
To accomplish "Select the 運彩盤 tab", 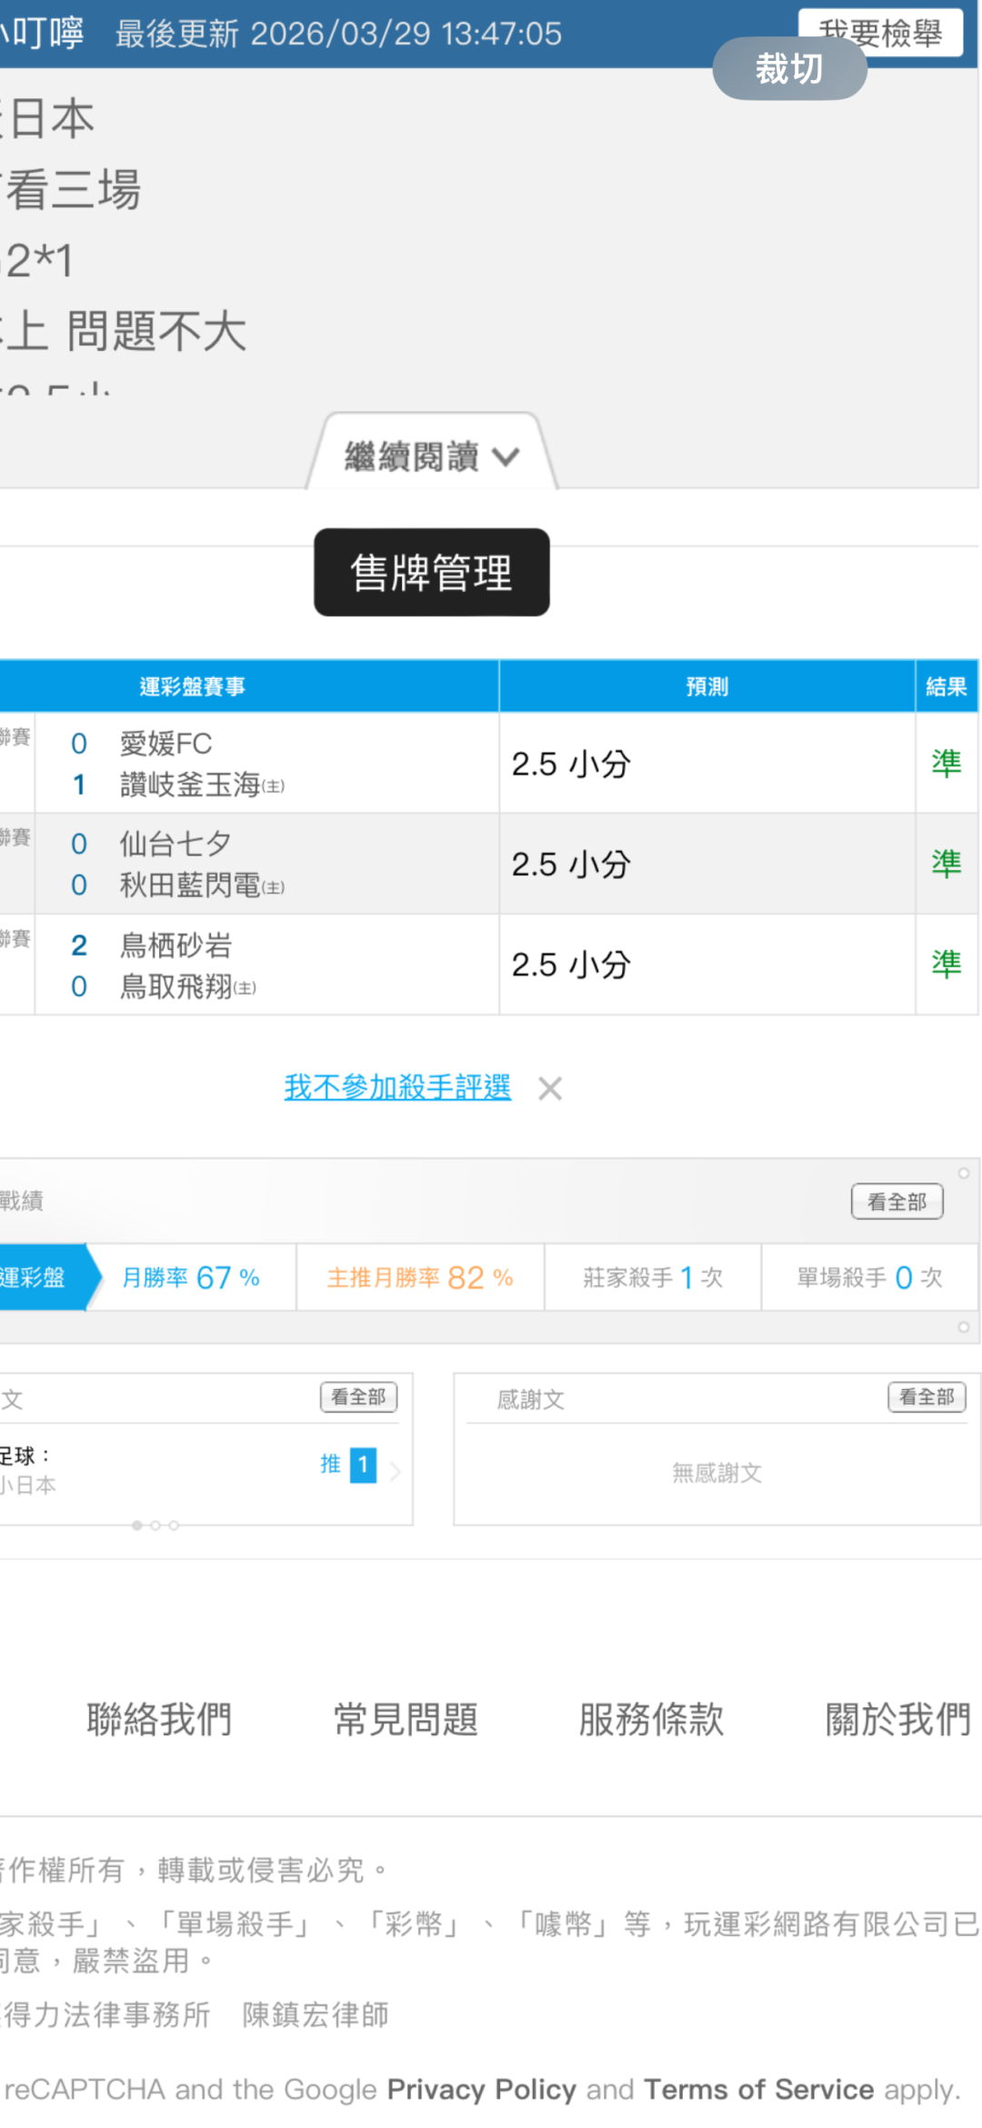I will (x=36, y=1277).
